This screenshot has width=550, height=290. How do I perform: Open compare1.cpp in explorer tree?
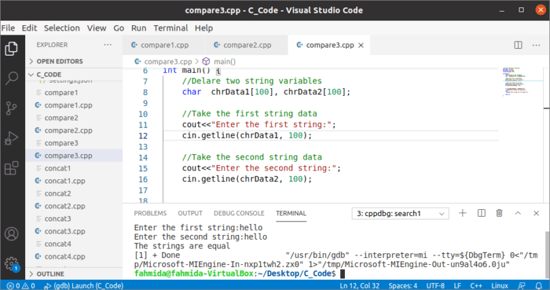click(x=74, y=105)
